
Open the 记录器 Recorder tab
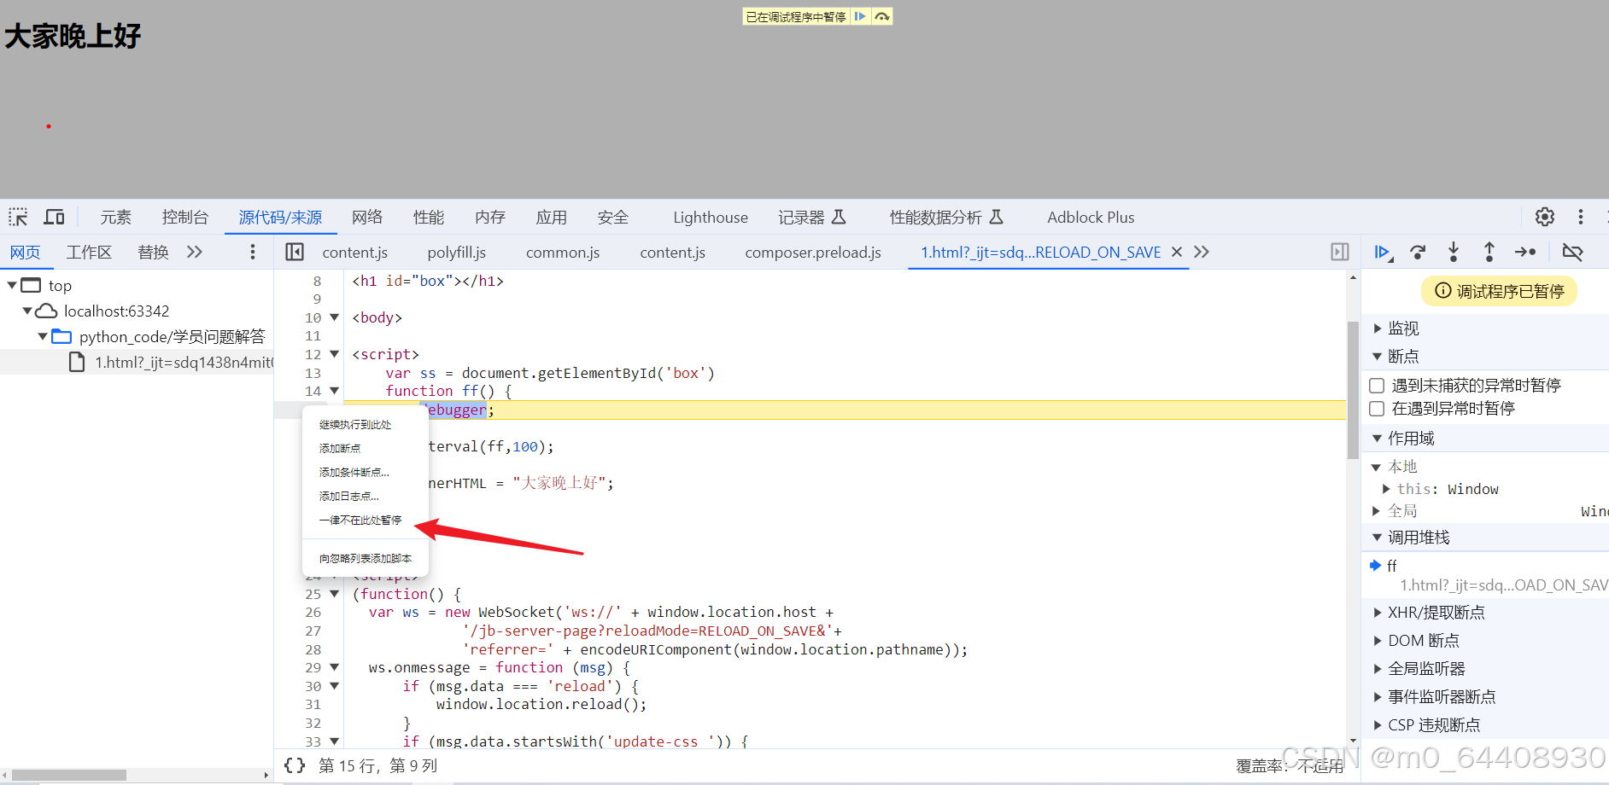[x=812, y=218]
